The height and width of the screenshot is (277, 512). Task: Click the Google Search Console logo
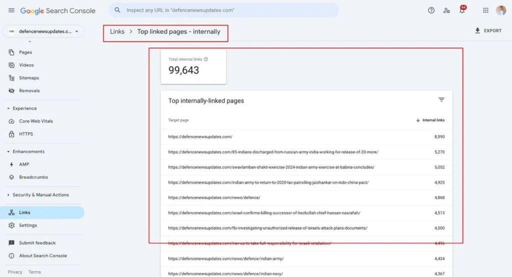pyautogui.click(x=58, y=11)
